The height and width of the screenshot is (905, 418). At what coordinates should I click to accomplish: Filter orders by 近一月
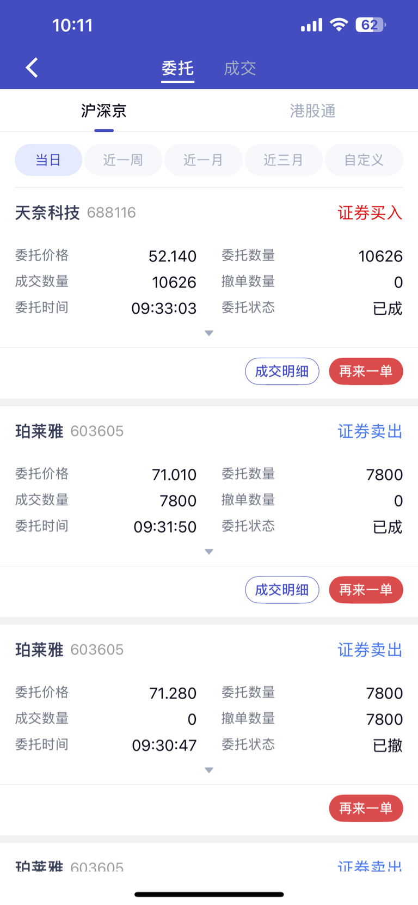pos(204,160)
